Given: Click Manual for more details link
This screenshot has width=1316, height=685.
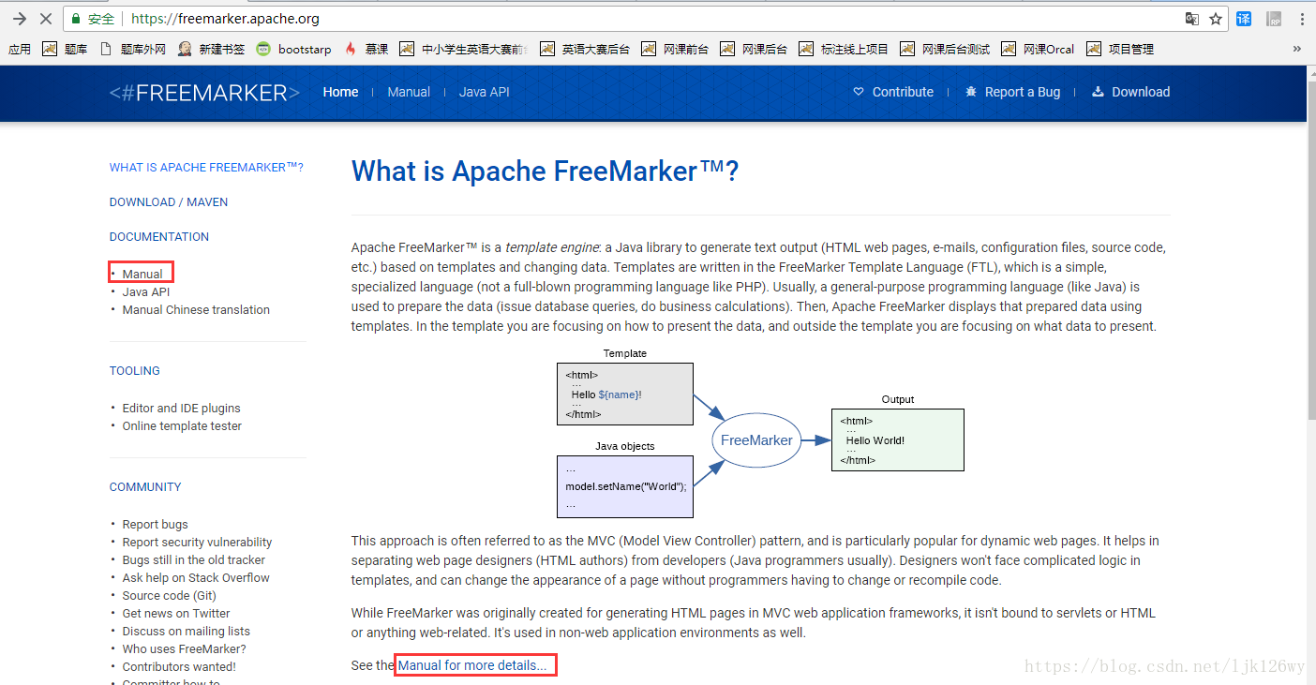Looking at the screenshot, I should (472, 665).
